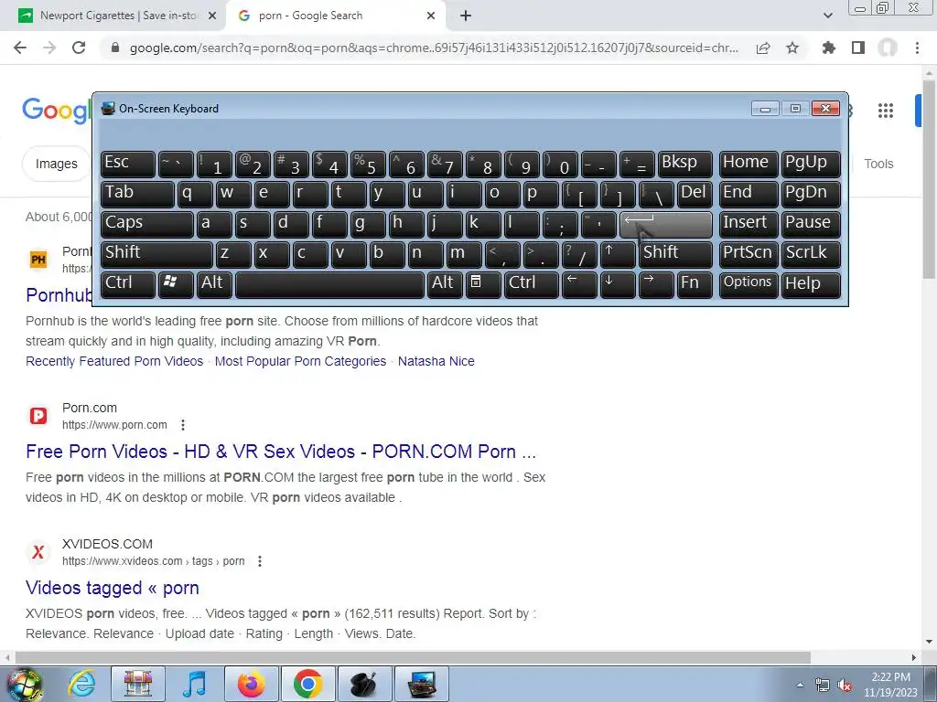Click the Chrome forward arrow
Viewport: 937px width, 702px height.
[x=49, y=48]
